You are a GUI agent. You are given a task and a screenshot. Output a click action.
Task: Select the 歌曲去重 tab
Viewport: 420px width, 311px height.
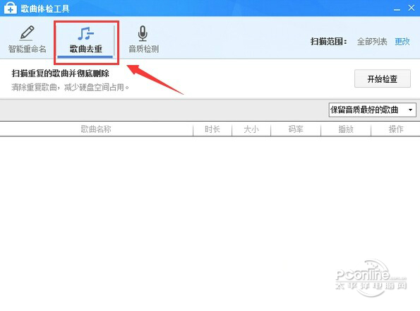click(x=85, y=40)
